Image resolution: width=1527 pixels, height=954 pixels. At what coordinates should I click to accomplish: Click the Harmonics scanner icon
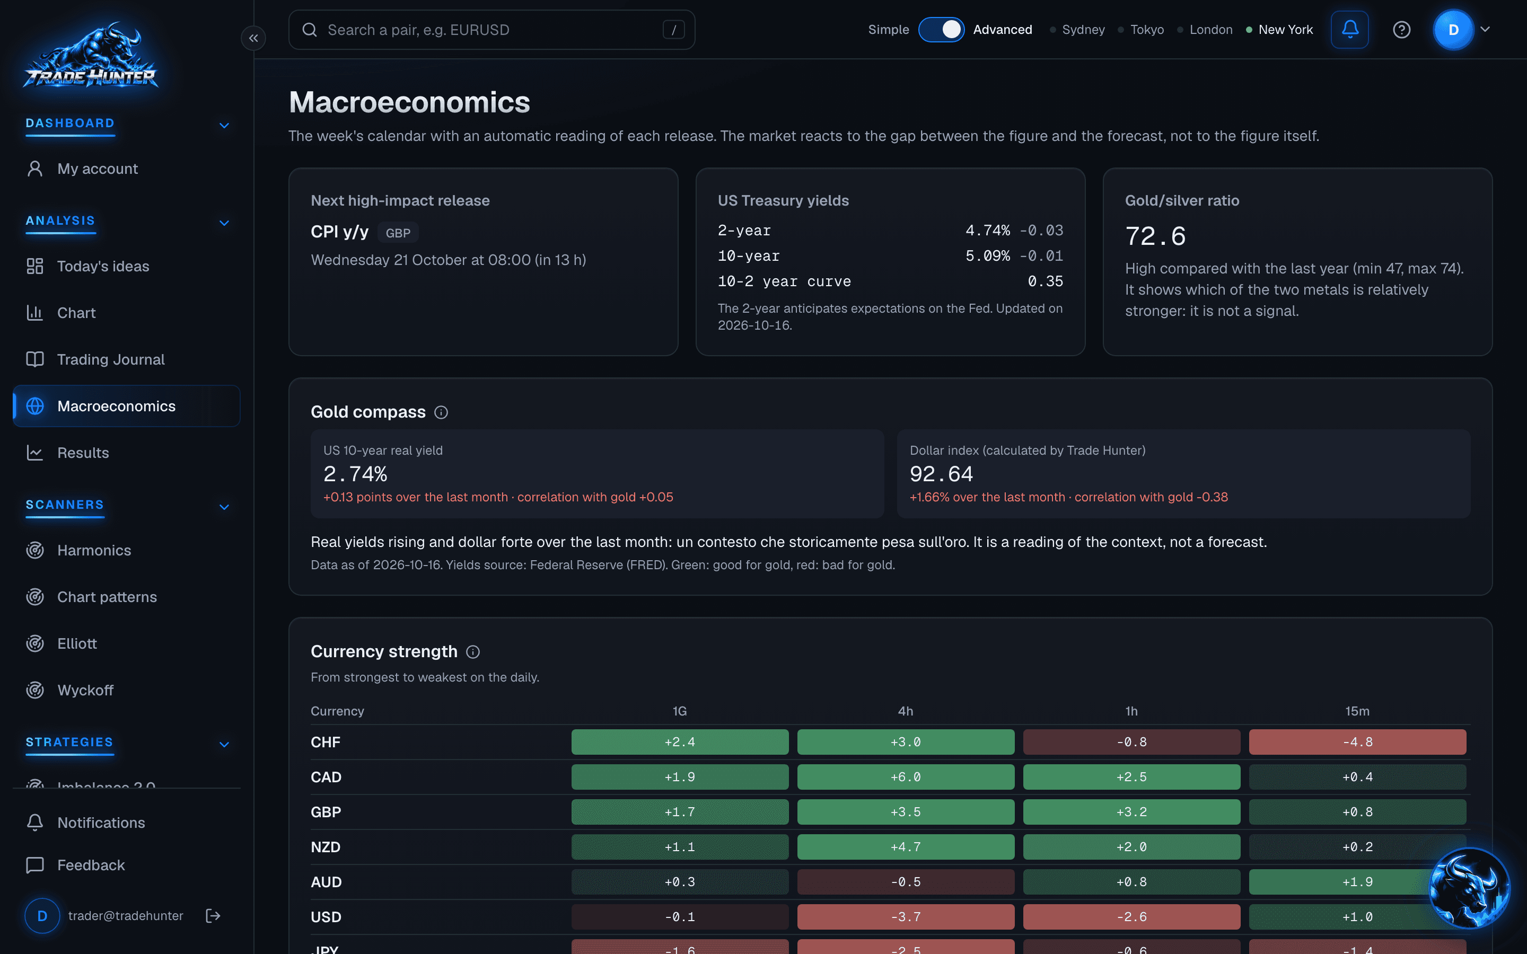click(x=34, y=550)
